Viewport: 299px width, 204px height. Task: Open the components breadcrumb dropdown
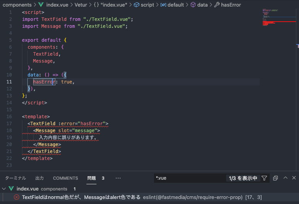click(17, 5)
